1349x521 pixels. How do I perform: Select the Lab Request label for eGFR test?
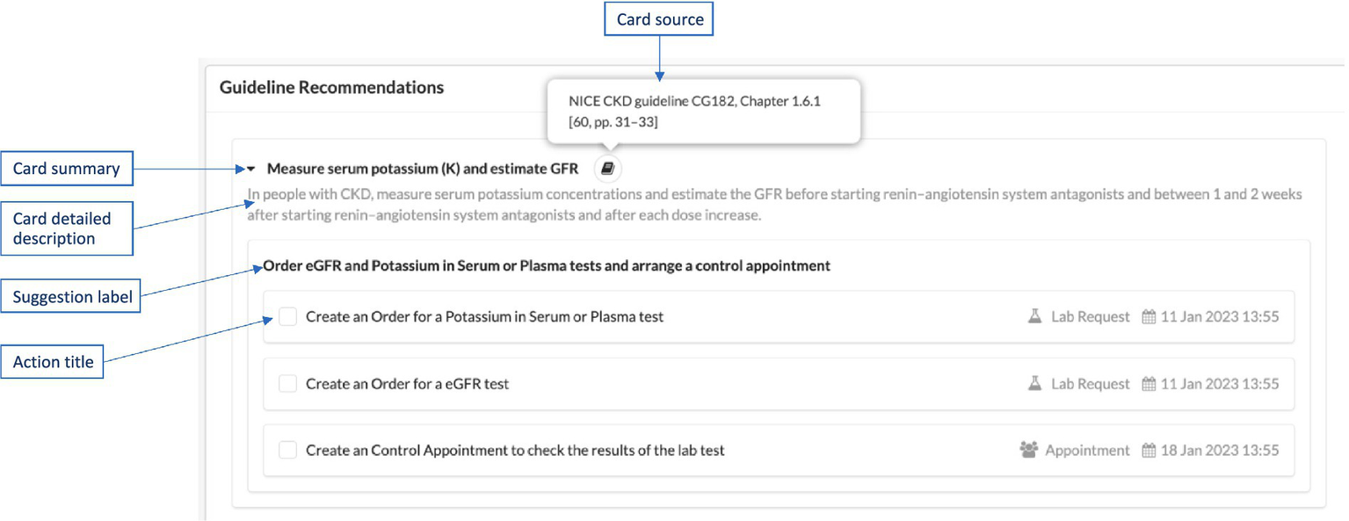(1090, 384)
